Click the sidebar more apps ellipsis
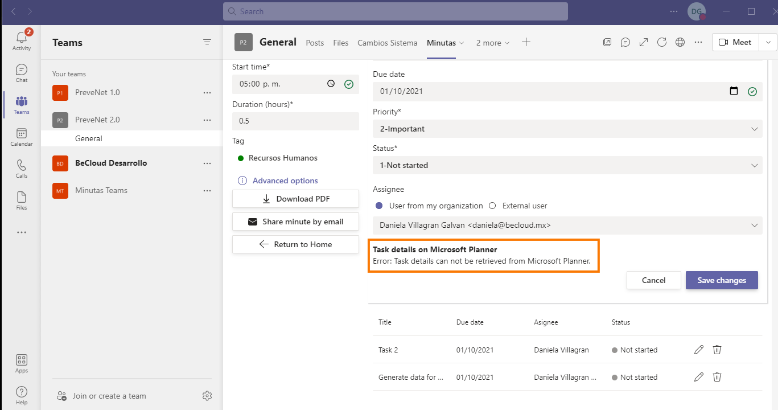This screenshot has width=778, height=410. click(21, 232)
